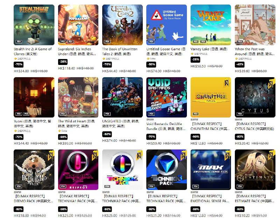The image size is (280, 220).
Task: Select Untitled Goose Game cover image
Action: point(167,25)
